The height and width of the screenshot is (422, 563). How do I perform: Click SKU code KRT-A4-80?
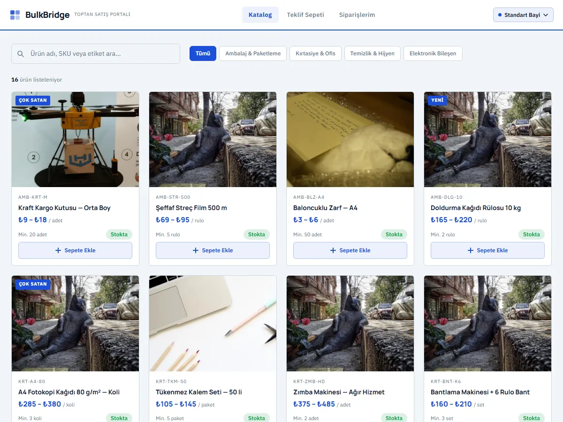point(32,382)
